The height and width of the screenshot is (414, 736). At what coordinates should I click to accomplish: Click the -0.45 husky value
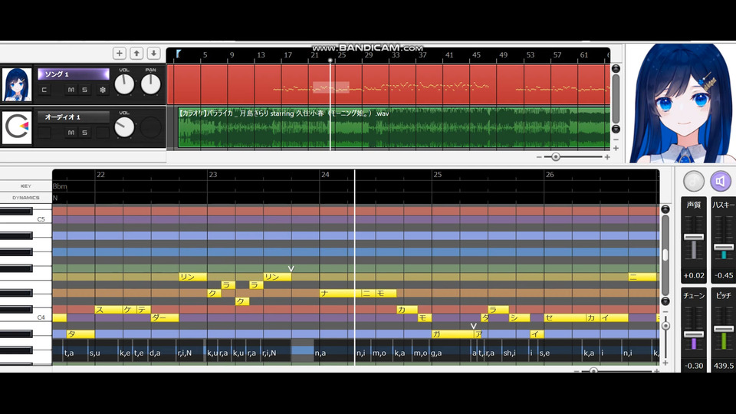tap(723, 275)
